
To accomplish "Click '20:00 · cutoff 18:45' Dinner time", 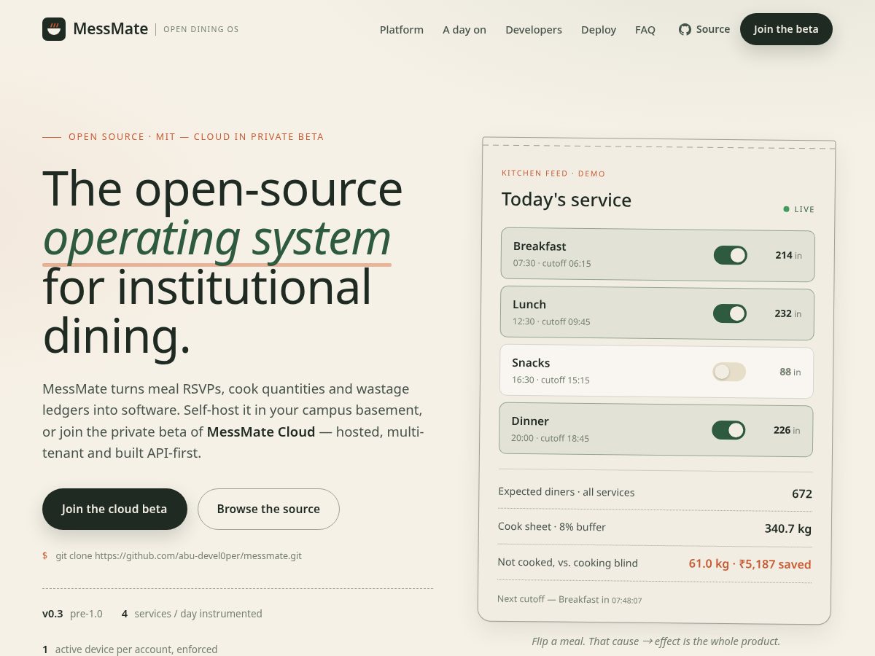I will click(550, 438).
